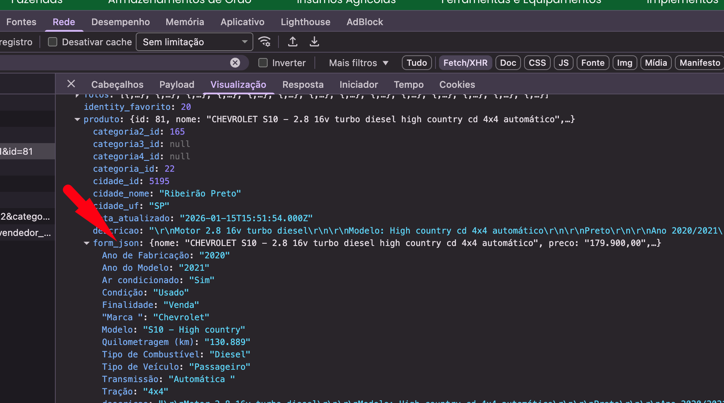Filter requests by Fetch/XHR type
Image resolution: width=724 pixels, height=403 pixels.
465,63
